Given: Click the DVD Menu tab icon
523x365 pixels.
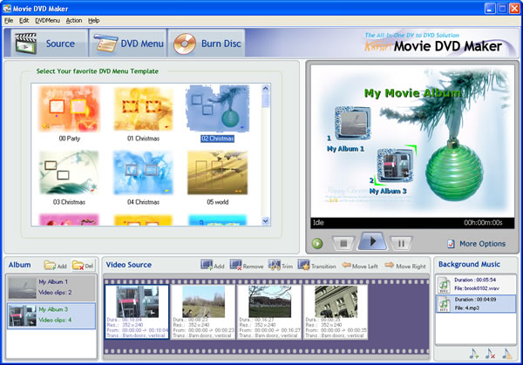Looking at the screenshot, I should point(105,44).
